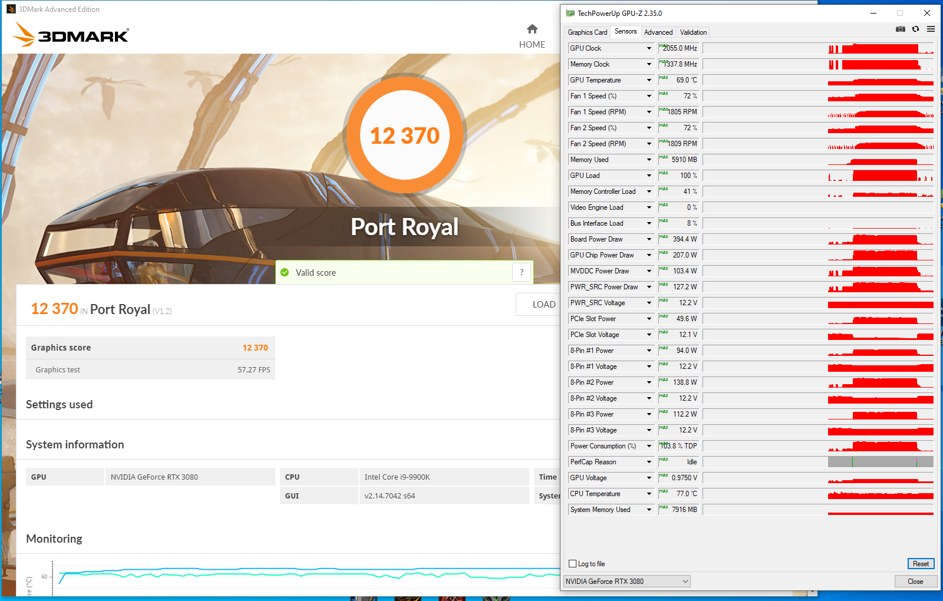Click the GPU Clock sensor graph
943x601 pixels.
tap(818, 48)
